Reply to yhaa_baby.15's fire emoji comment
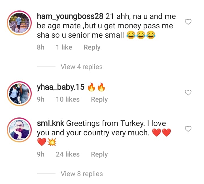The height and width of the screenshot is (184, 204). click(99, 100)
